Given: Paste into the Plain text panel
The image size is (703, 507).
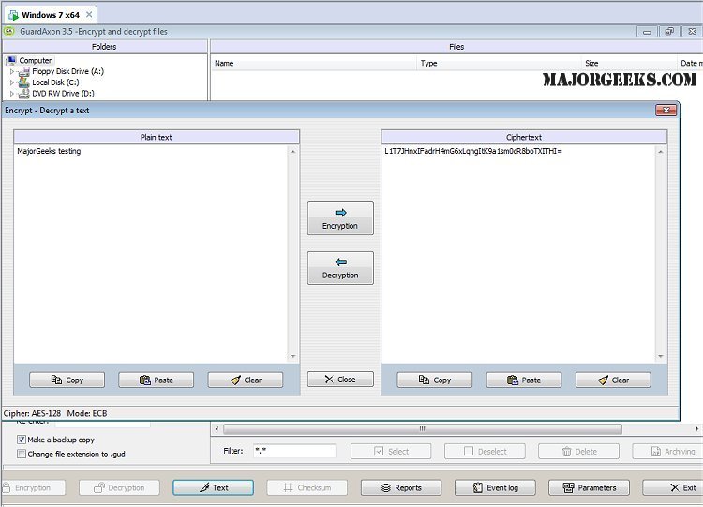Looking at the screenshot, I should pyautogui.click(x=156, y=380).
